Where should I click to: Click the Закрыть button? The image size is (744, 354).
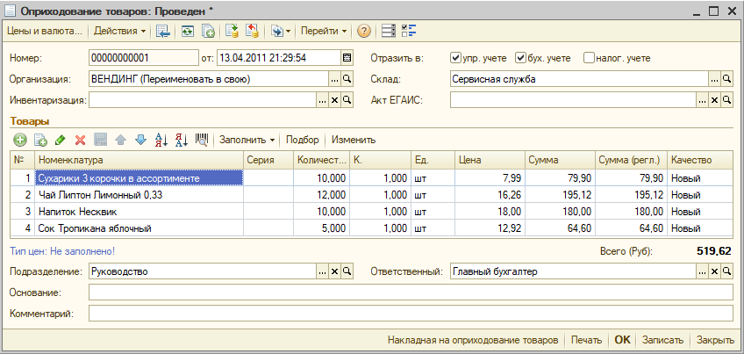[715, 340]
